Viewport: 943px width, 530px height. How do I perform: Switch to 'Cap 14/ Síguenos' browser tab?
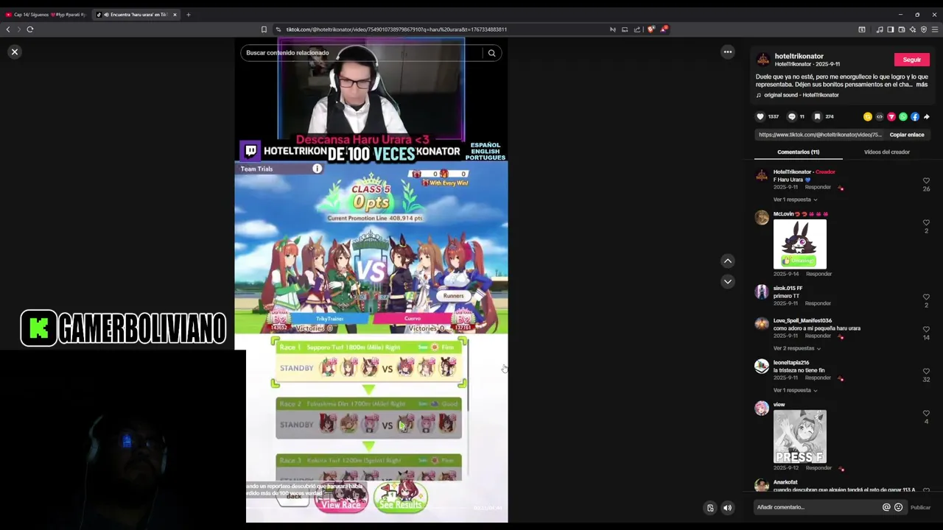tap(46, 15)
